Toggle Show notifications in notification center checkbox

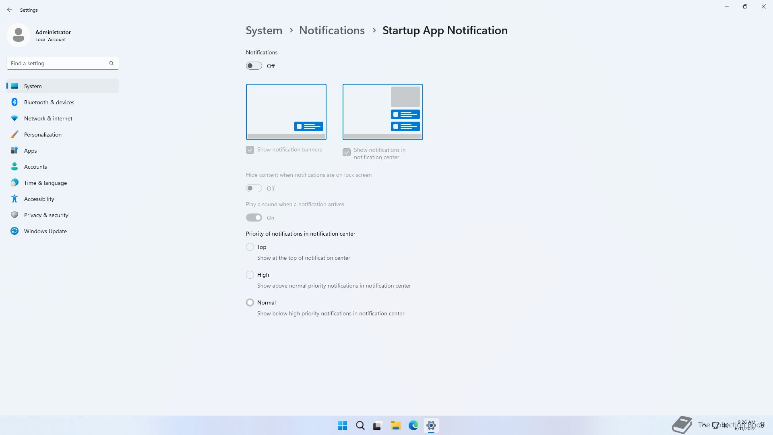(x=347, y=152)
